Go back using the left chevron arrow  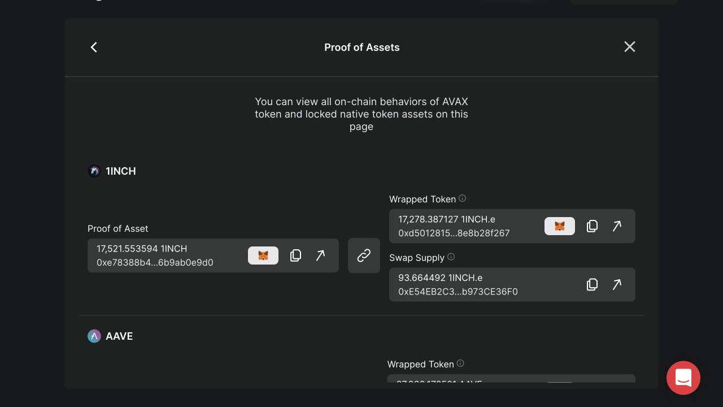[94, 47]
